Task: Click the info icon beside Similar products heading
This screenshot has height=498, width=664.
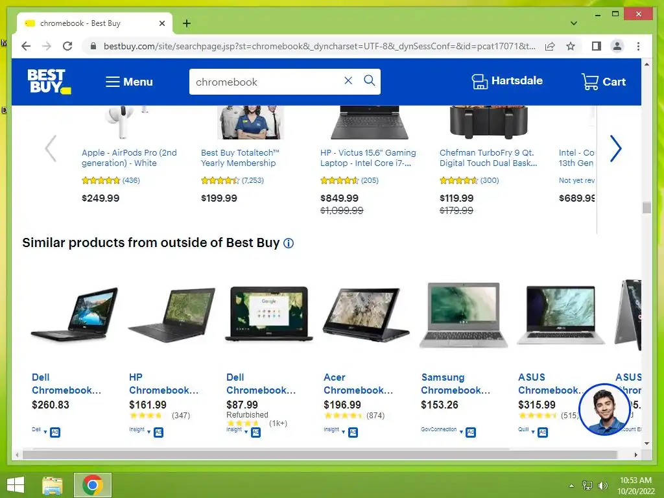Action: 289,243
